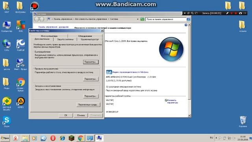The image size is (252, 142).
Task: Open the Удаленный доступ tab
Action: click(90, 39)
